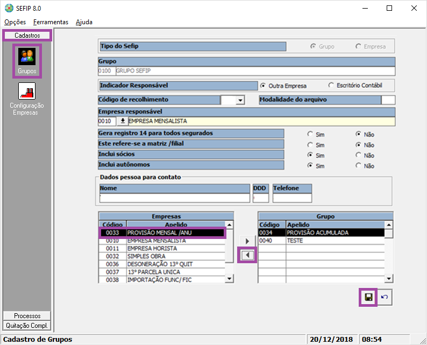Set Inclui sócios to Não
427x345 pixels.
point(365,155)
